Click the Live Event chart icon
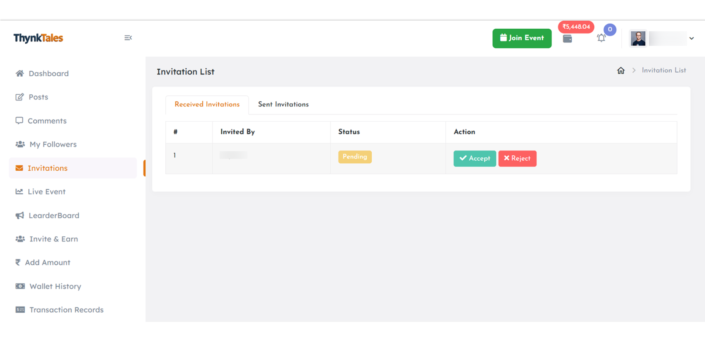705x342 pixels. tap(19, 192)
